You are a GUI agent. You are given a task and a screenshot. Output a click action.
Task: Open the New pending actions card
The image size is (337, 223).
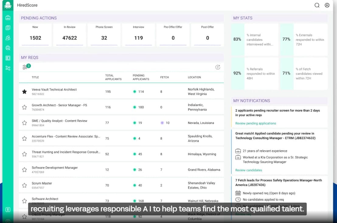(x=35, y=35)
